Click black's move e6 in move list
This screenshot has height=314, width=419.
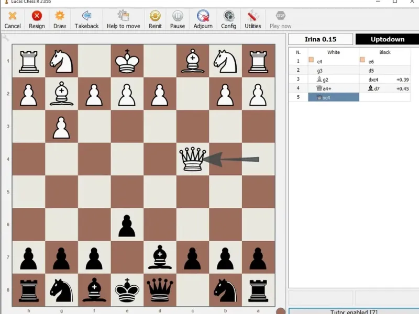tap(385, 61)
